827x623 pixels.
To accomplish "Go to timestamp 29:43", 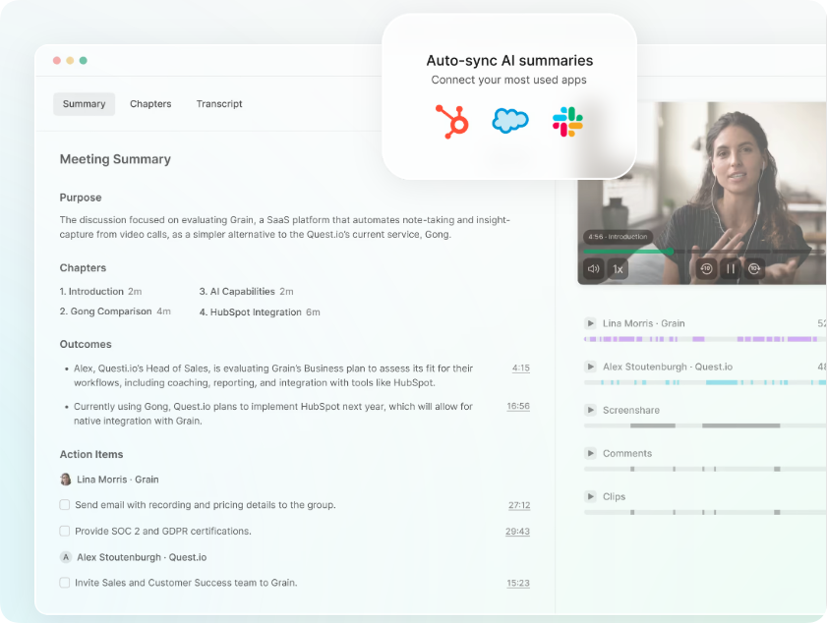I will click(517, 532).
